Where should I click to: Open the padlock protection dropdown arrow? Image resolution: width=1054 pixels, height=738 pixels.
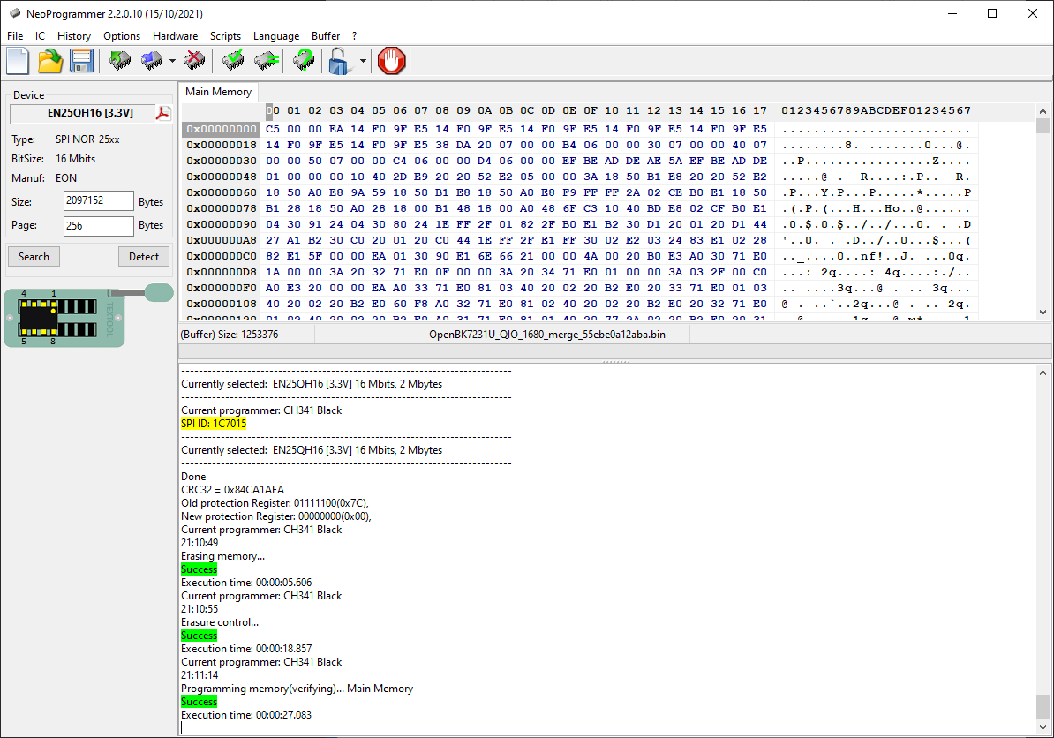point(363,61)
